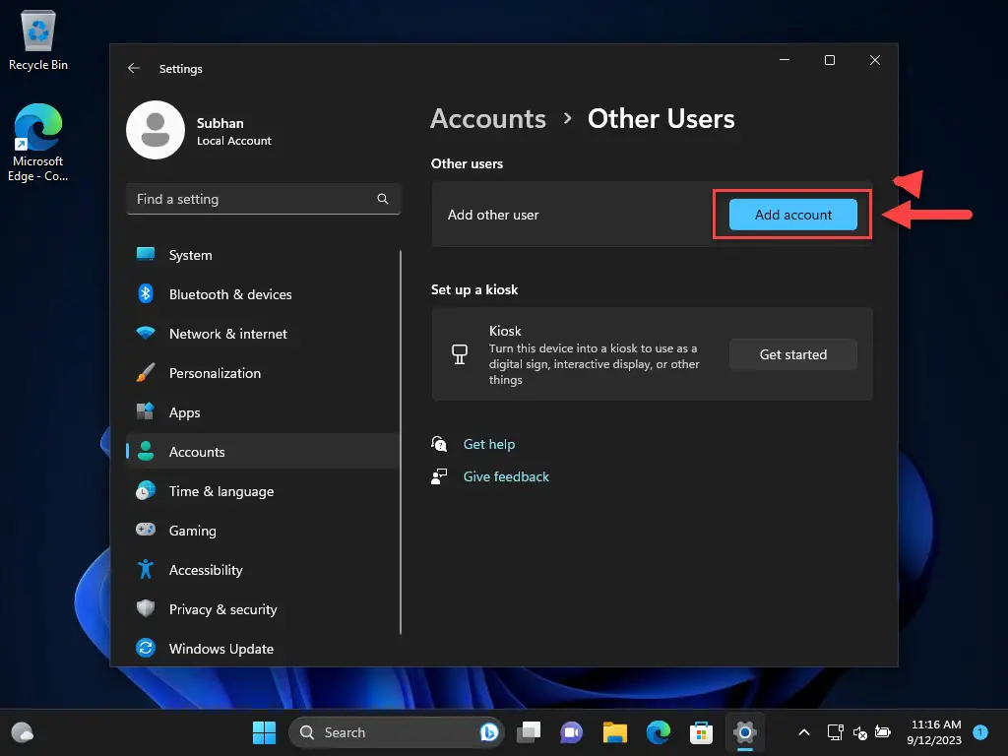Open the clock showing 11:16 AM
The height and width of the screenshot is (756, 1008).
934,732
